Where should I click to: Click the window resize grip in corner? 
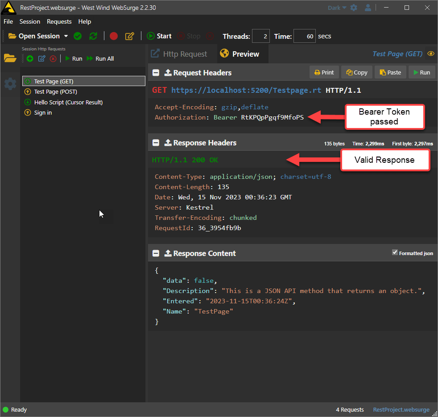(434, 413)
